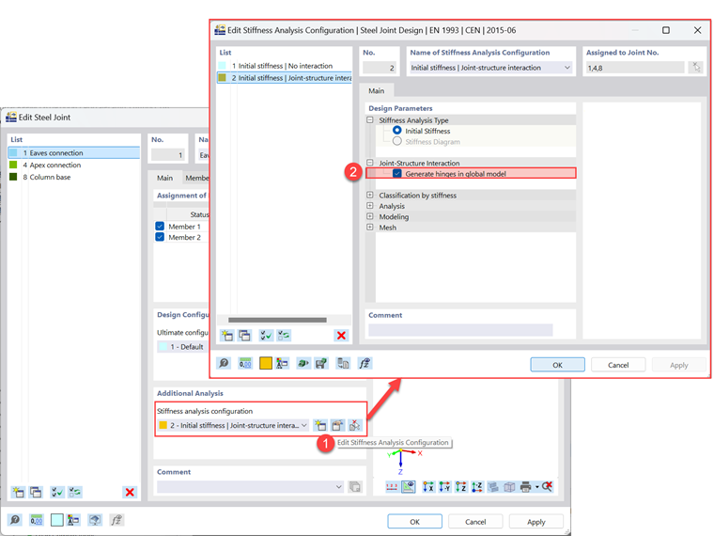This screenshot has height=536, width=714.
Task: Collapse Joint-Structure Interaction section
Action: (x=370, y=163)
